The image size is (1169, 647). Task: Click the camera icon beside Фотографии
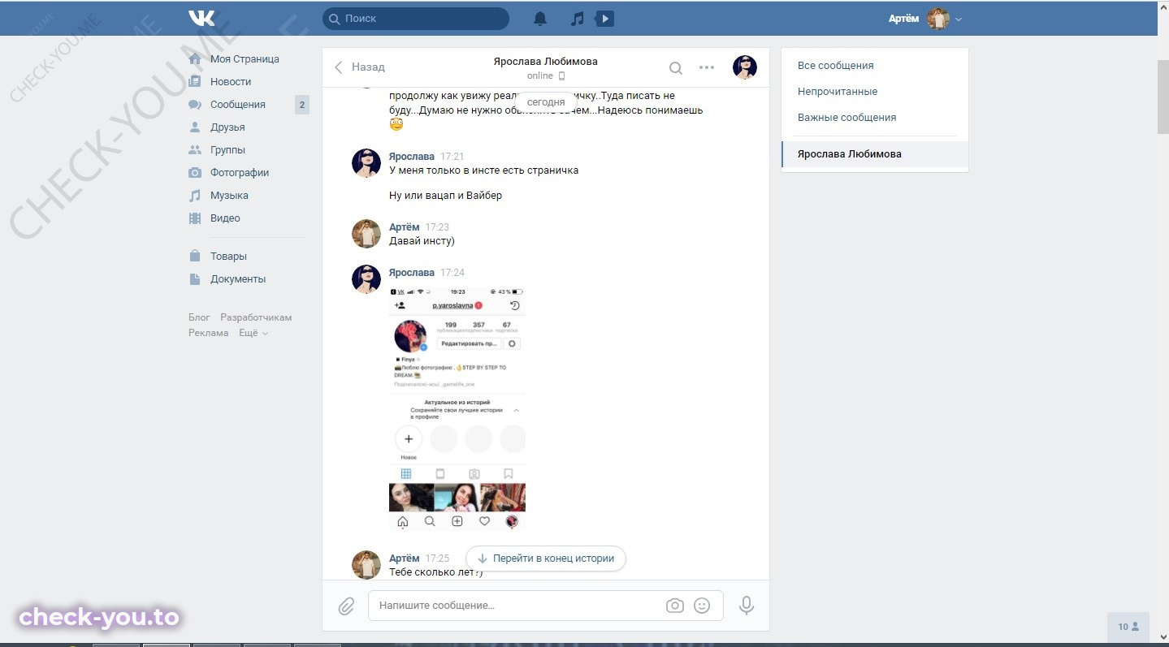click(195, 173)
